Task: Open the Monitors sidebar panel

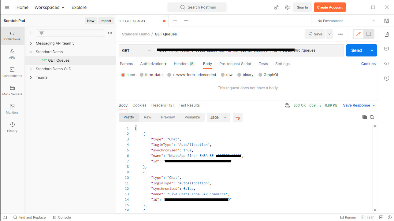Action: click(12, 109)
